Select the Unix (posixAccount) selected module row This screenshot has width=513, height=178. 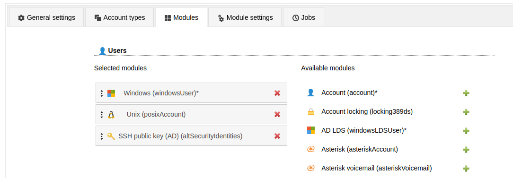click(191, 114)
